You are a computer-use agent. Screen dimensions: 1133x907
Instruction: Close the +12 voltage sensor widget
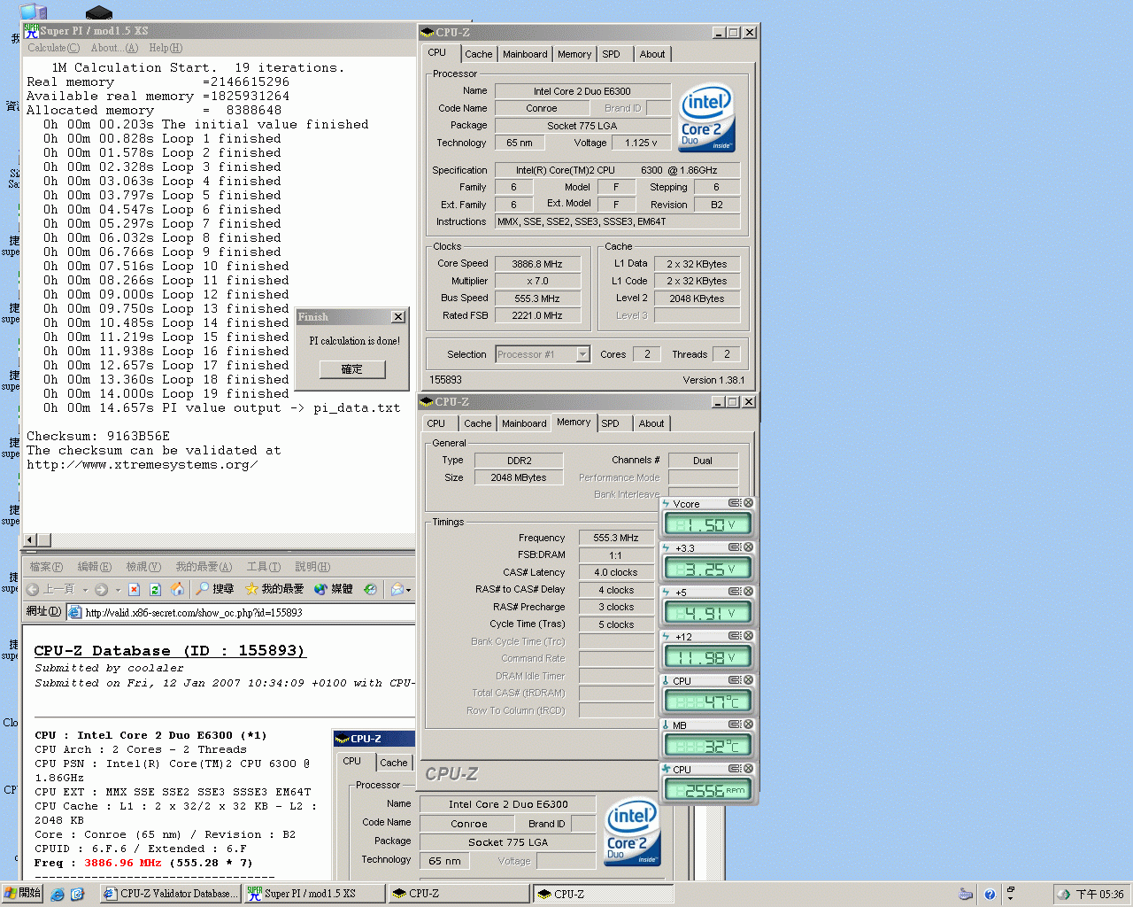click(748, 636)
